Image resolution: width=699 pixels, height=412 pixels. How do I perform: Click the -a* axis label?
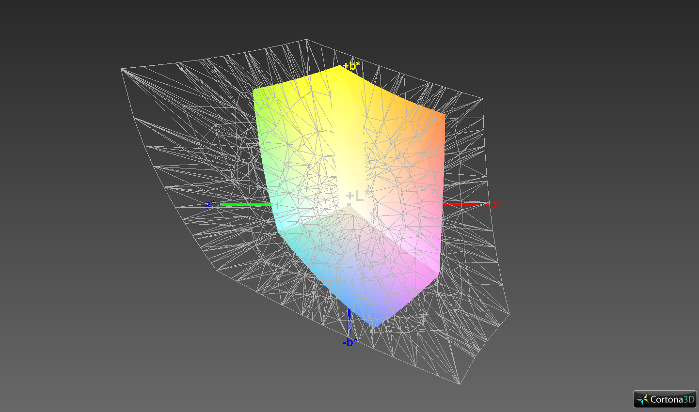(208, 205)
